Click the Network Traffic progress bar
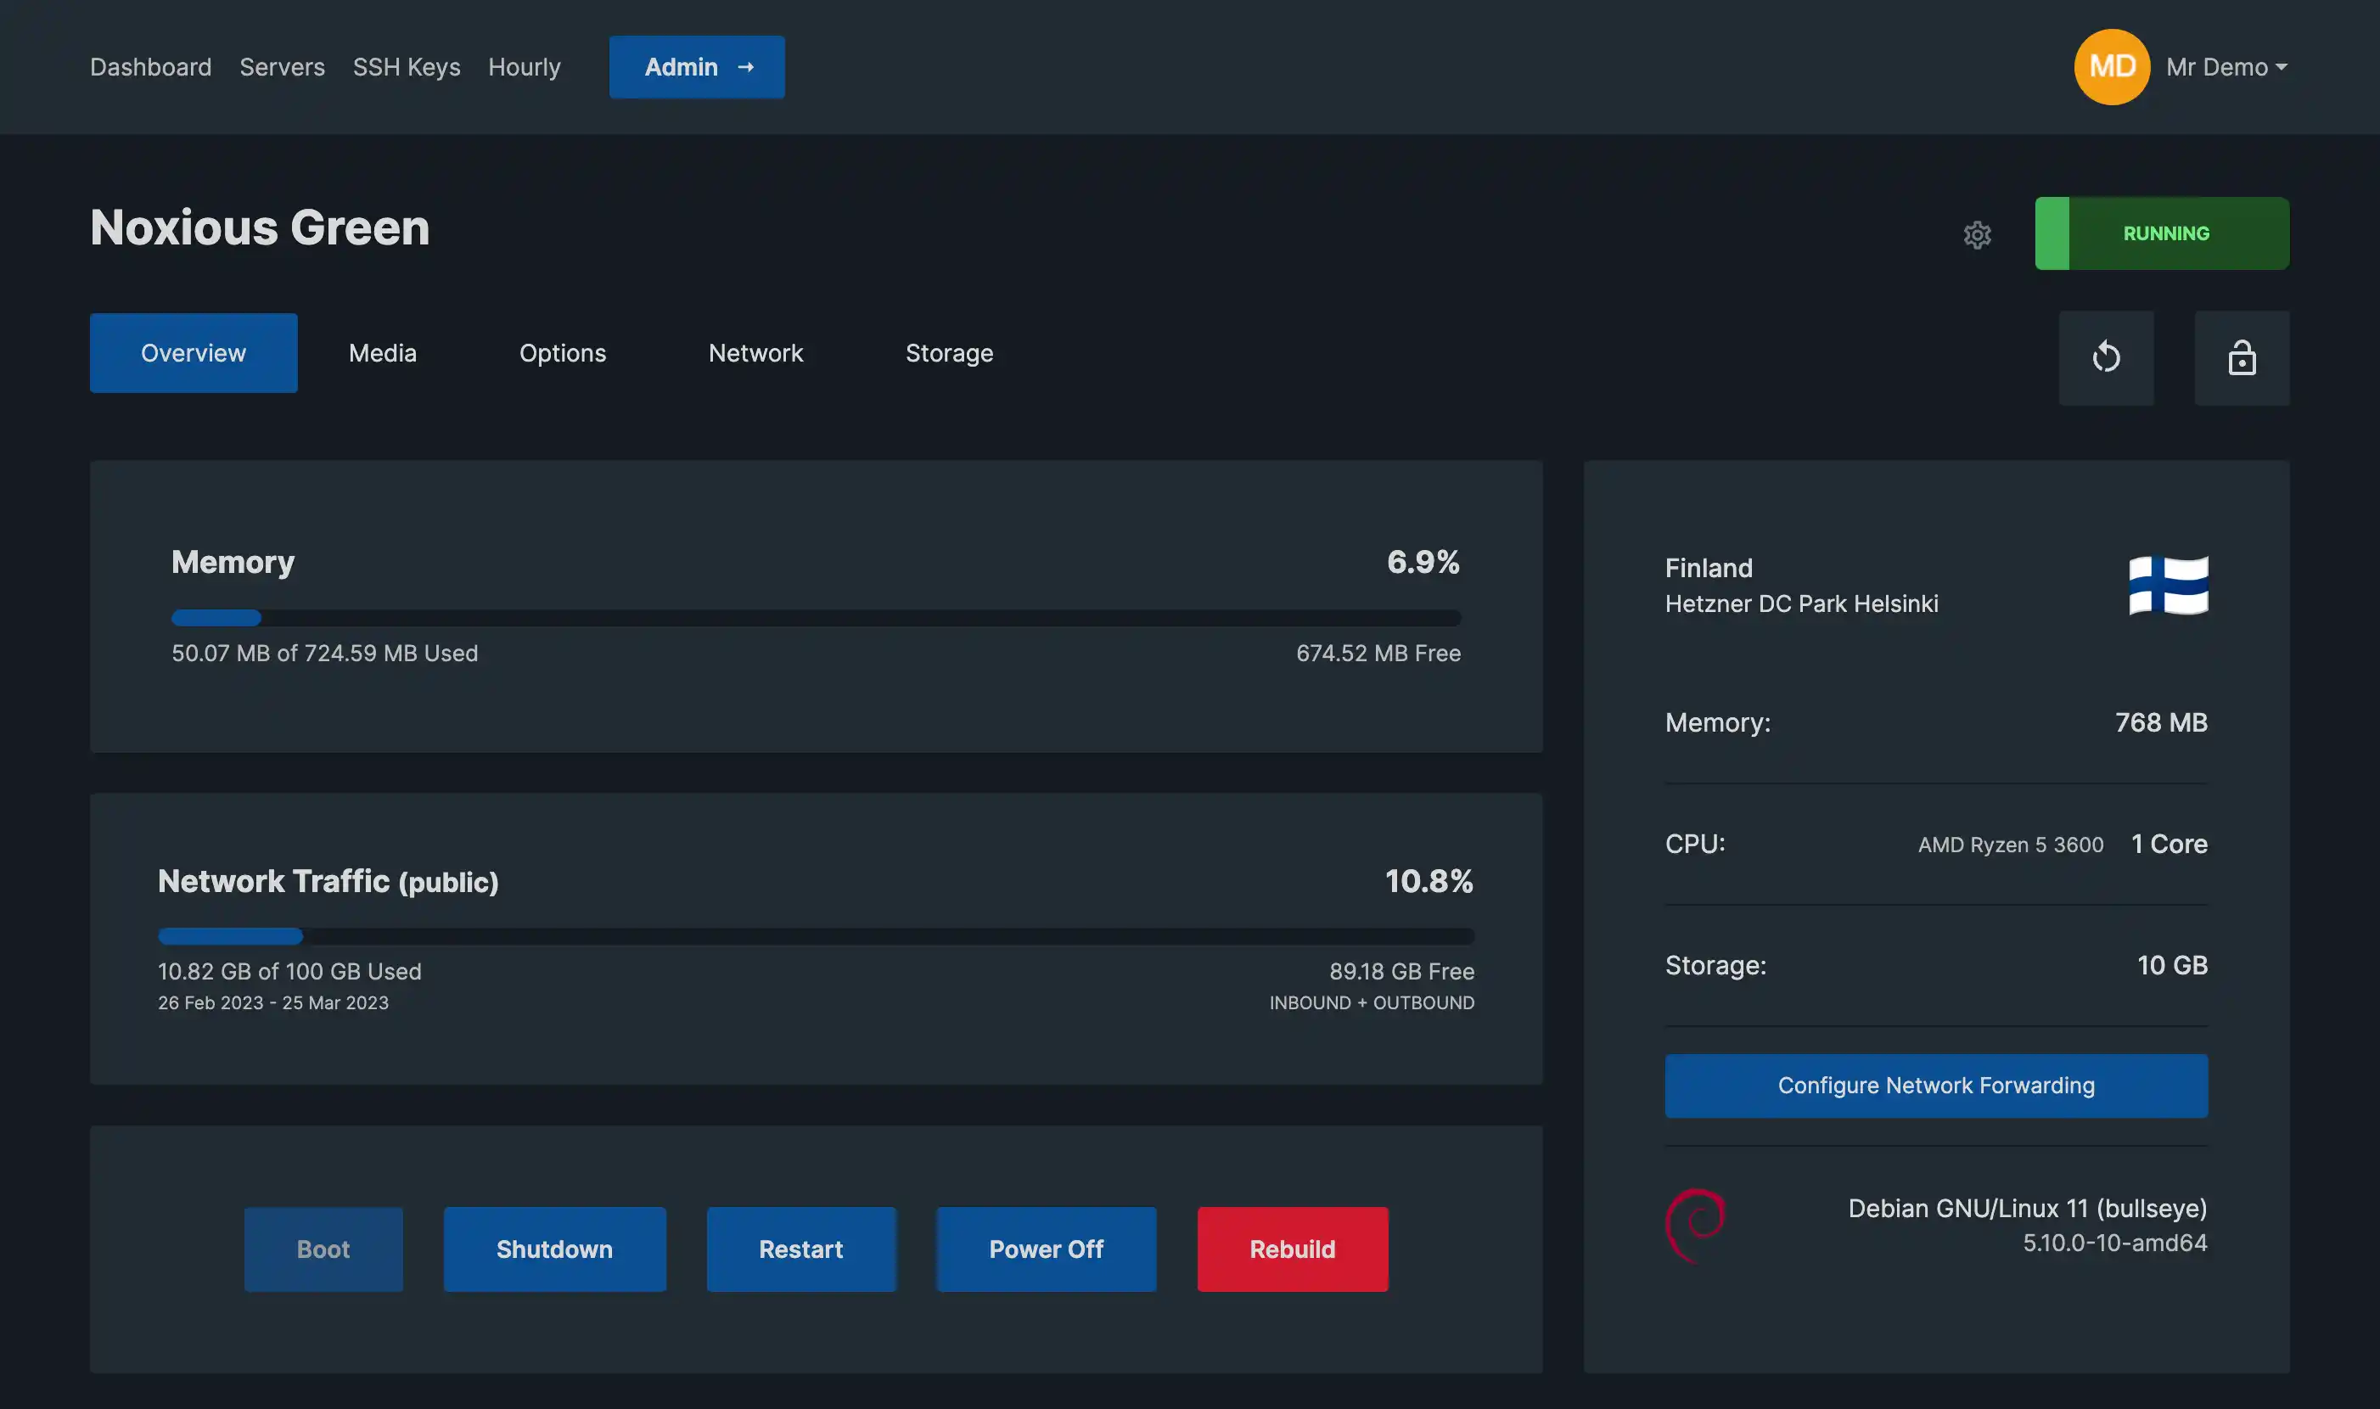 point(816,936)
